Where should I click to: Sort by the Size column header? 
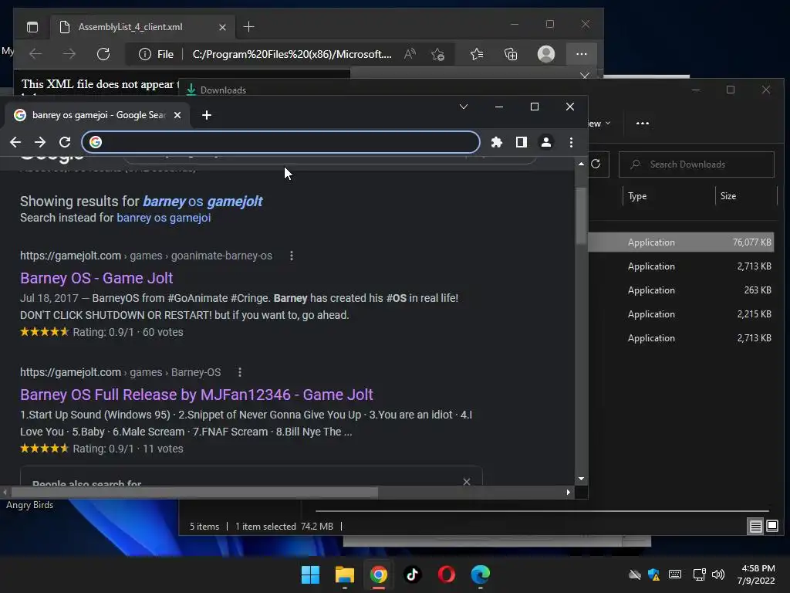(728, 196)
